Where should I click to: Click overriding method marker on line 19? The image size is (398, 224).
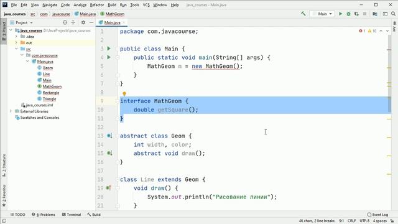tap(108, 188)
